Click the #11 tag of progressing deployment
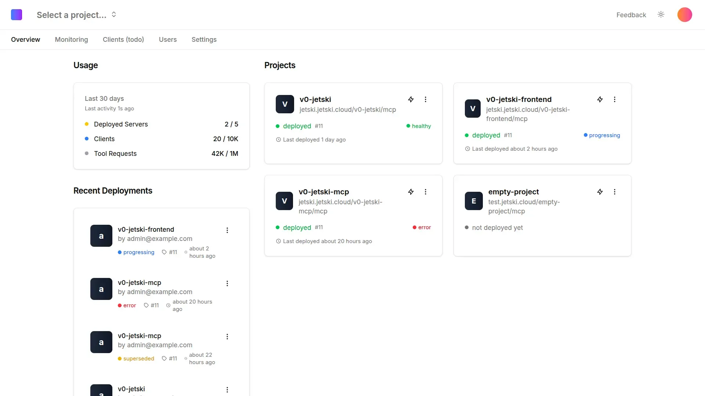 click(x=170, y=252)
